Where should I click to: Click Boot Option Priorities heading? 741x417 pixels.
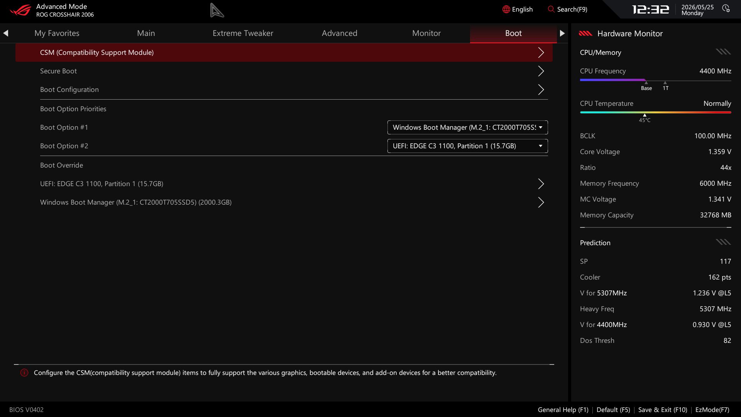(x=73, y=109)
